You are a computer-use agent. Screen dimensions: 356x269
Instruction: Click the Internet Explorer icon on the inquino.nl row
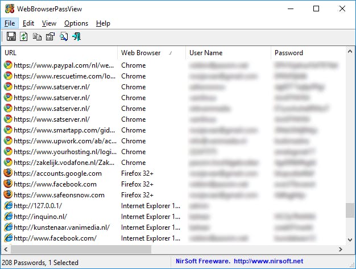[x=8, y=217]
